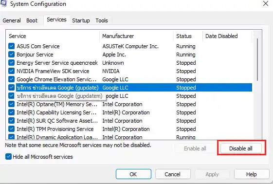Select the ASUS Com Service row name
The image size is (273, 184).
click(x=38, y=46)
